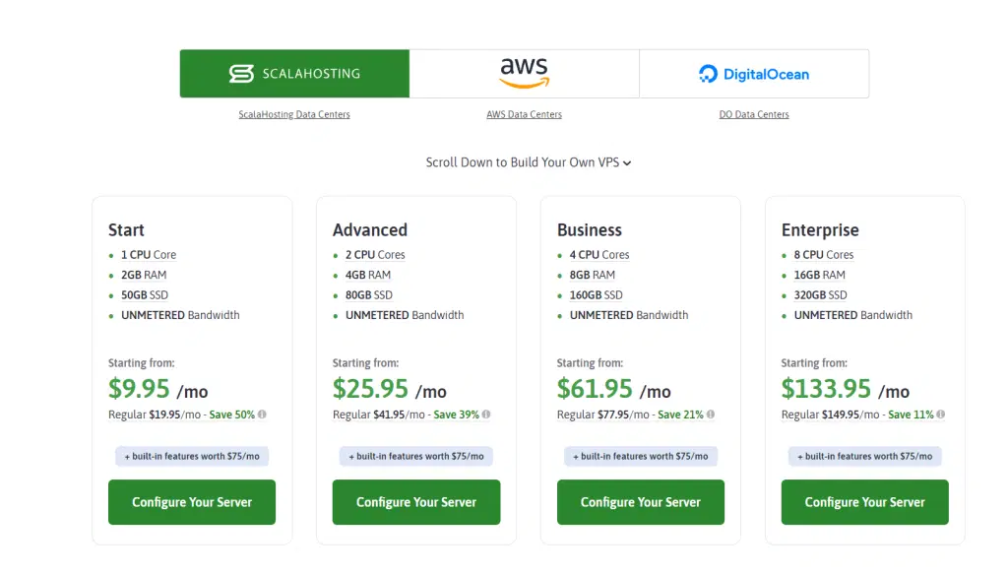Click the '160GB SSD' feature text

pos(597,295)
